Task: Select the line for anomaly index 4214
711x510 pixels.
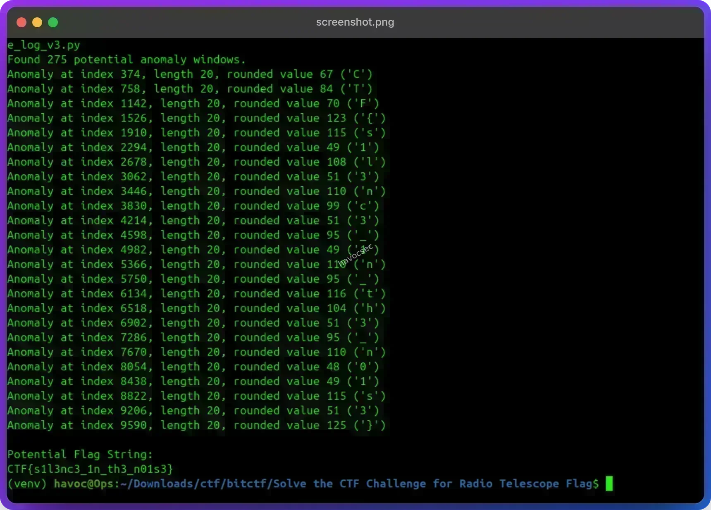Action: pos(193,221)
